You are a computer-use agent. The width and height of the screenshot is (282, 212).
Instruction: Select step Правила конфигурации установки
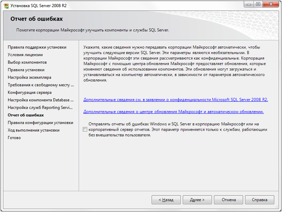(40, 123)
